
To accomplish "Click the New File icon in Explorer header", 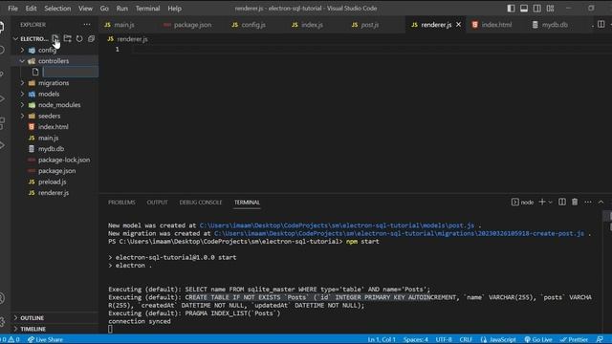I will tap(55, 38).
